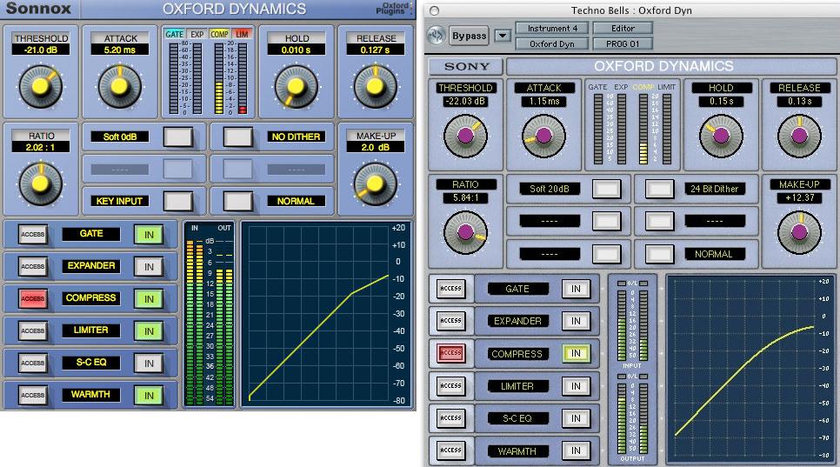
Task: Click the SONY logo button
Action: 466,66
